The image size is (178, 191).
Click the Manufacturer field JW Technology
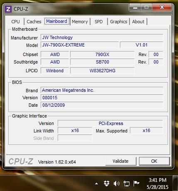coord(102,37)
